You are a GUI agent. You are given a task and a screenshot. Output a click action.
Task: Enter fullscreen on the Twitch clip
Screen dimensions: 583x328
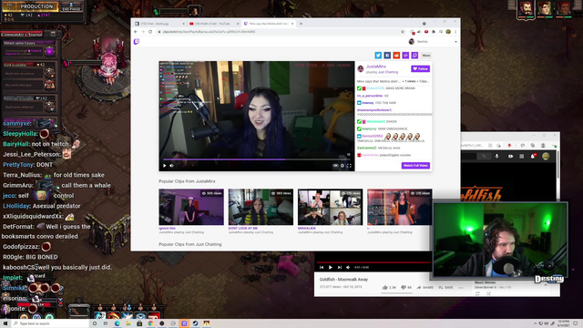tap(349, 166)
